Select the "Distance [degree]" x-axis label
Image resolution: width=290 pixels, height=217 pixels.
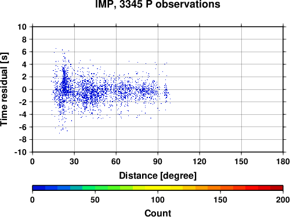(x=158, y=176)
